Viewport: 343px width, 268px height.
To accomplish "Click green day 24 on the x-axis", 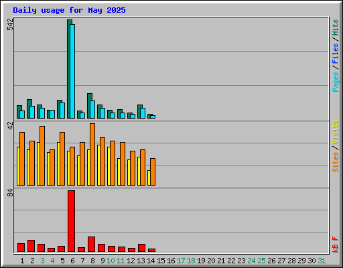I will [x=251, y=261].
